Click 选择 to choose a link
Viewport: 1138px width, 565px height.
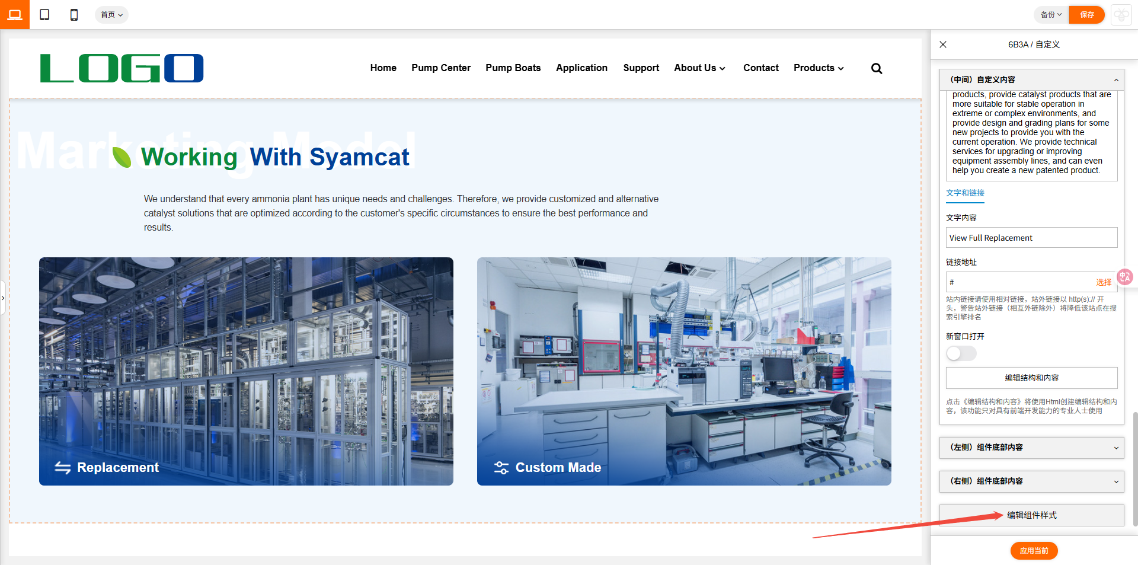click(x=1104, y=283)
